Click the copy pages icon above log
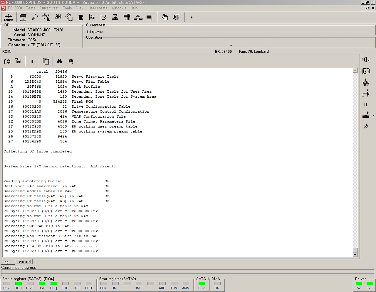 pos(46,61)
